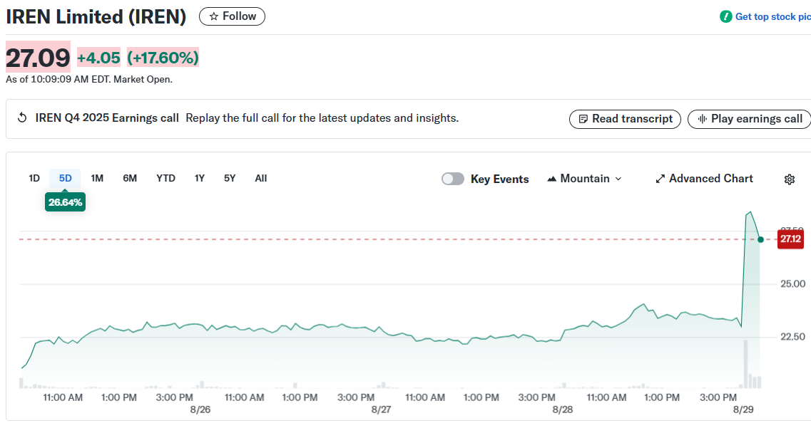The image size is (811, 423).
Task: Open Read transcript
Action: [625, 119]
